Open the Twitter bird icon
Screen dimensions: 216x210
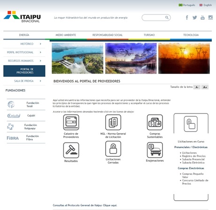pyautogui.click(x=195, y=17)
